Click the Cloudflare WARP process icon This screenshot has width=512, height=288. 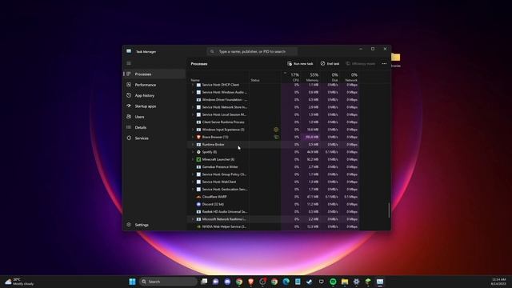click(x=198, y=197)
